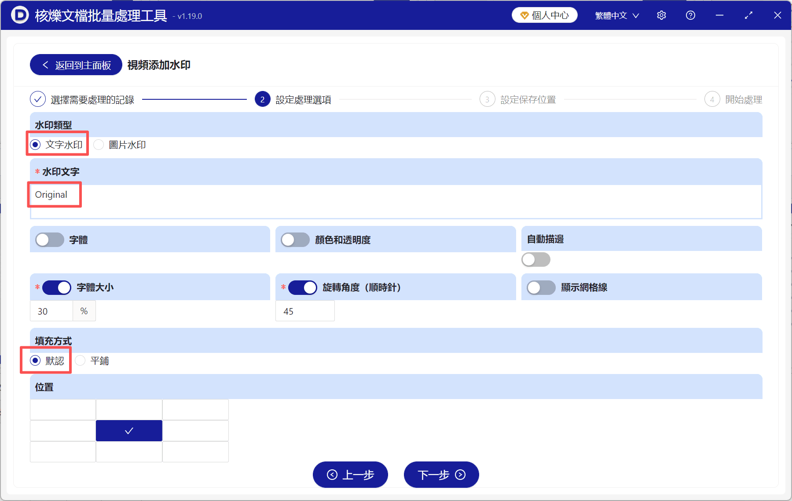Click the app logo icon top left
This screenshot has width=792, height=501.
(19, 15)
